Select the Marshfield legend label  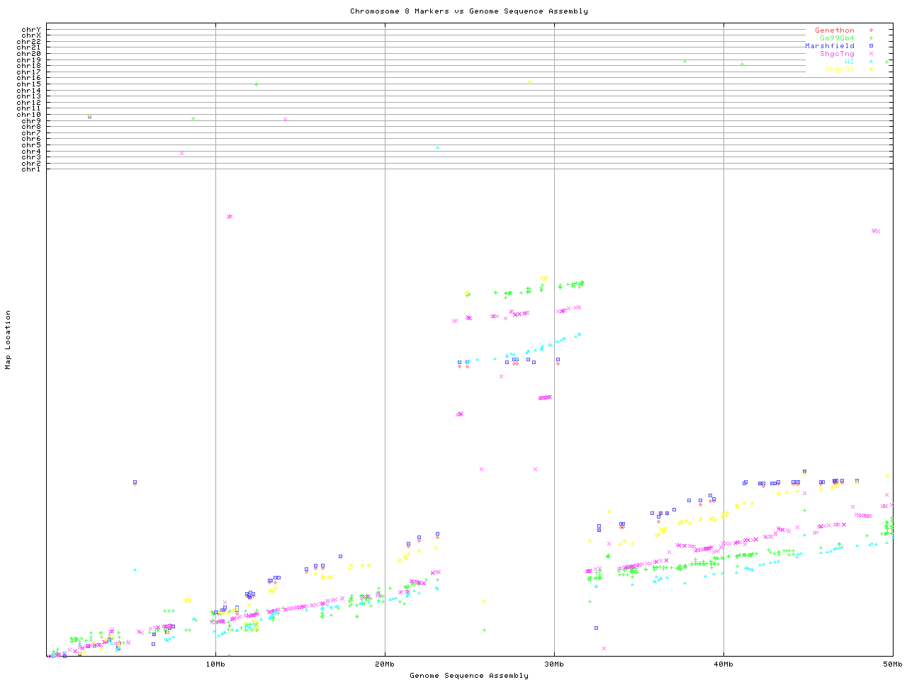click(829, 46)
